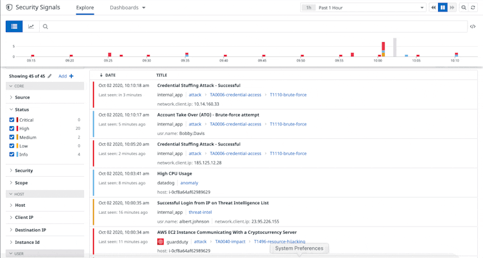The height and width of the screenshot is (258, 483).
Task: Open T1110-brute-force link on 10:05:20 signal
Action: point(288,154)
